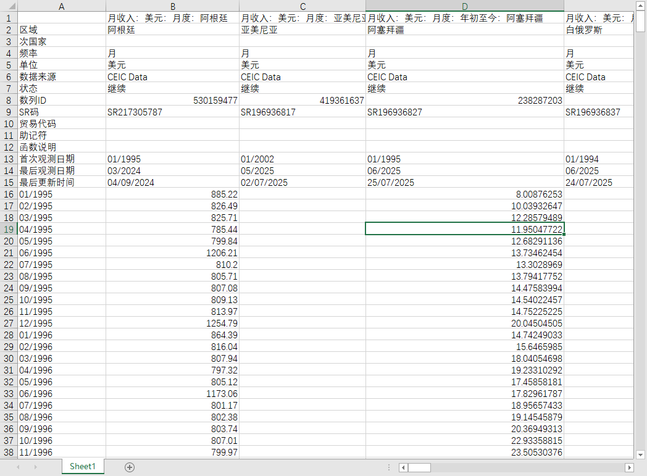The height and width of the screenshot is (476, 647).
Task: Click cell labeled 数据来源
Action: (x=62, y=77)
